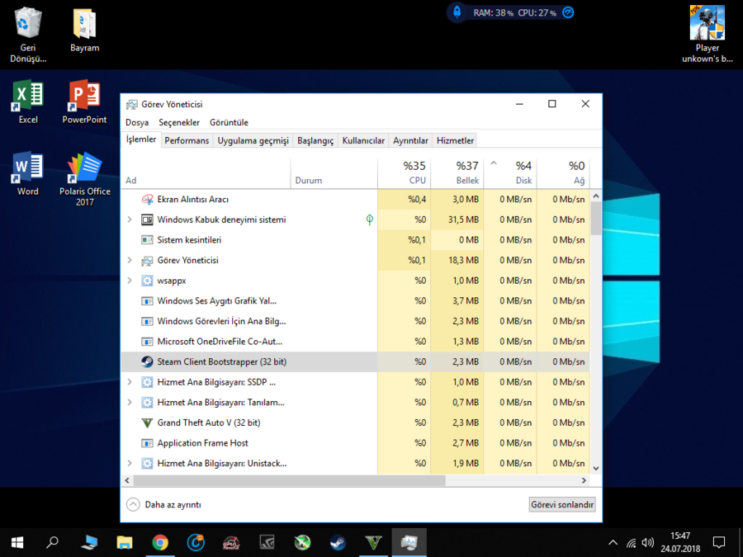Screen dimensions: 743x557
Task: Click the Application Frame Host process icon
Action: pyautogui.click(x=148, y=443)
